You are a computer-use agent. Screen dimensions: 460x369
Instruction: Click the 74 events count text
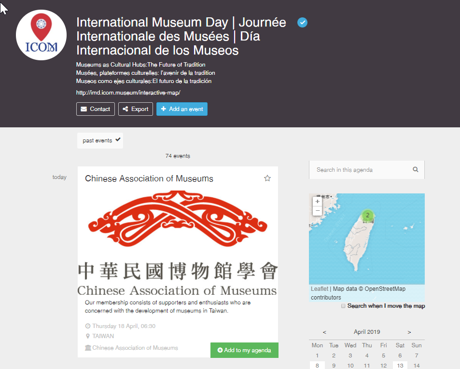point(178,156)
